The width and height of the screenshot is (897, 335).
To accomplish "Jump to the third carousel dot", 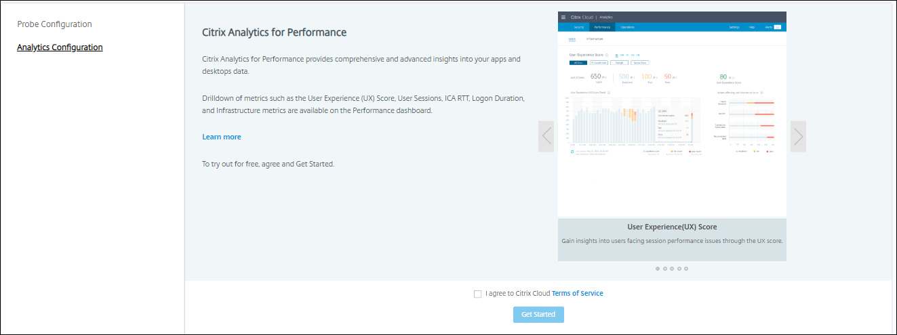I will (x=672, y=269).
